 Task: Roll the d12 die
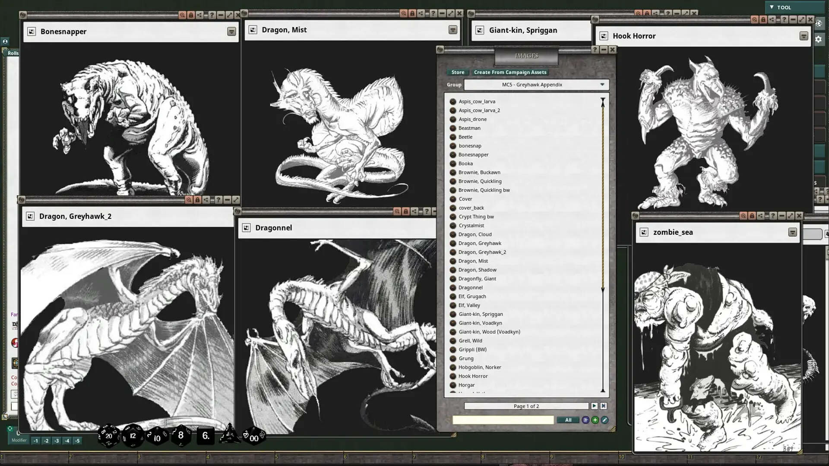(x=132, y=437)
